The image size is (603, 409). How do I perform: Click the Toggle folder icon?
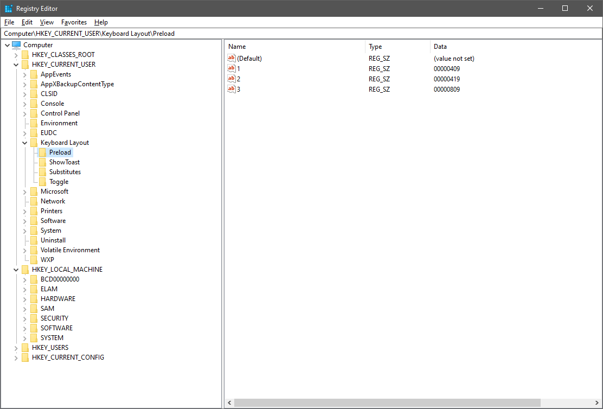click(43, 182)
